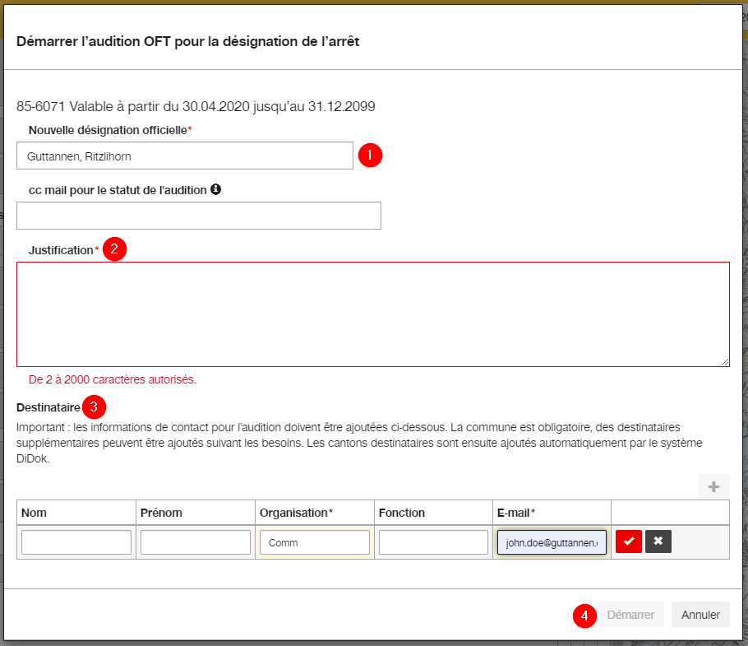Screen dimensions: 748x646
Task: Click inside the Justification text area
Action: click(x=373, y=314)
